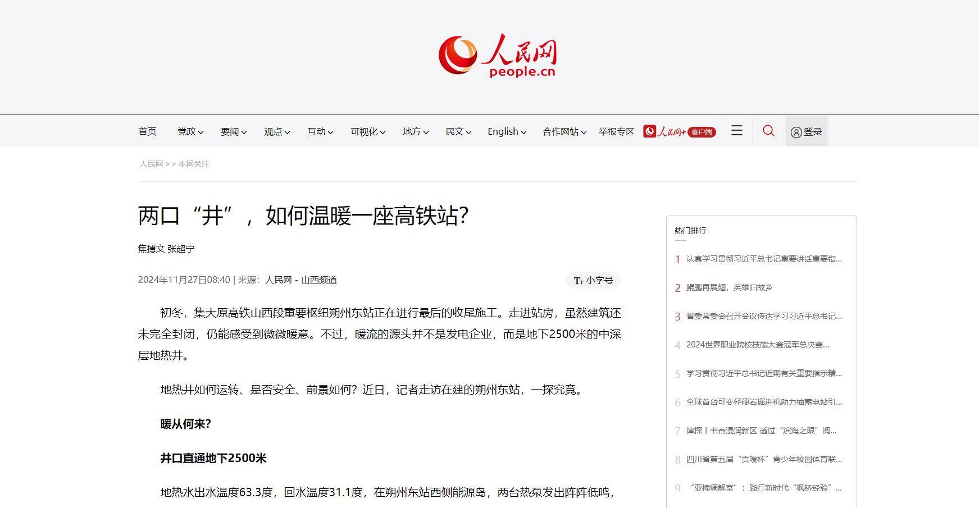Click the People.cn logo at top

(498, 56)
